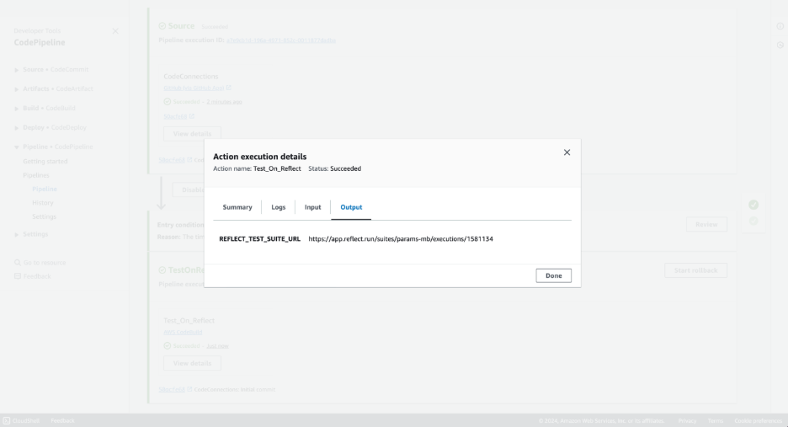
Task: Open CloudShell from the footer
Action: pyautogui.click(x=21, y=420)
